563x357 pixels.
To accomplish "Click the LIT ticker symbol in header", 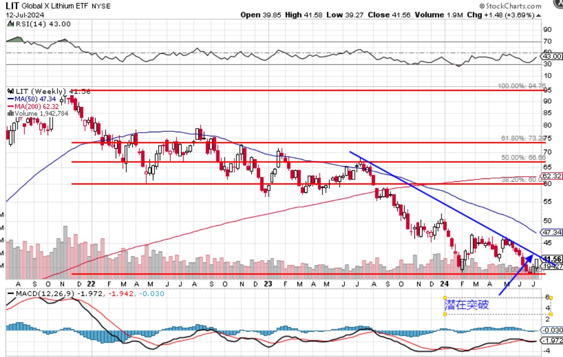I will pyautogui.click(x=12, y=6).
